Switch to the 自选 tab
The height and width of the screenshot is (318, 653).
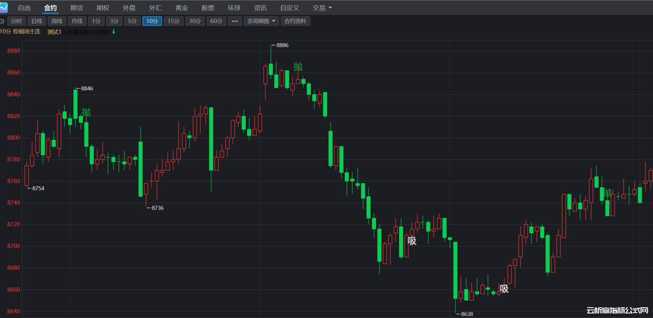[24, 8]
